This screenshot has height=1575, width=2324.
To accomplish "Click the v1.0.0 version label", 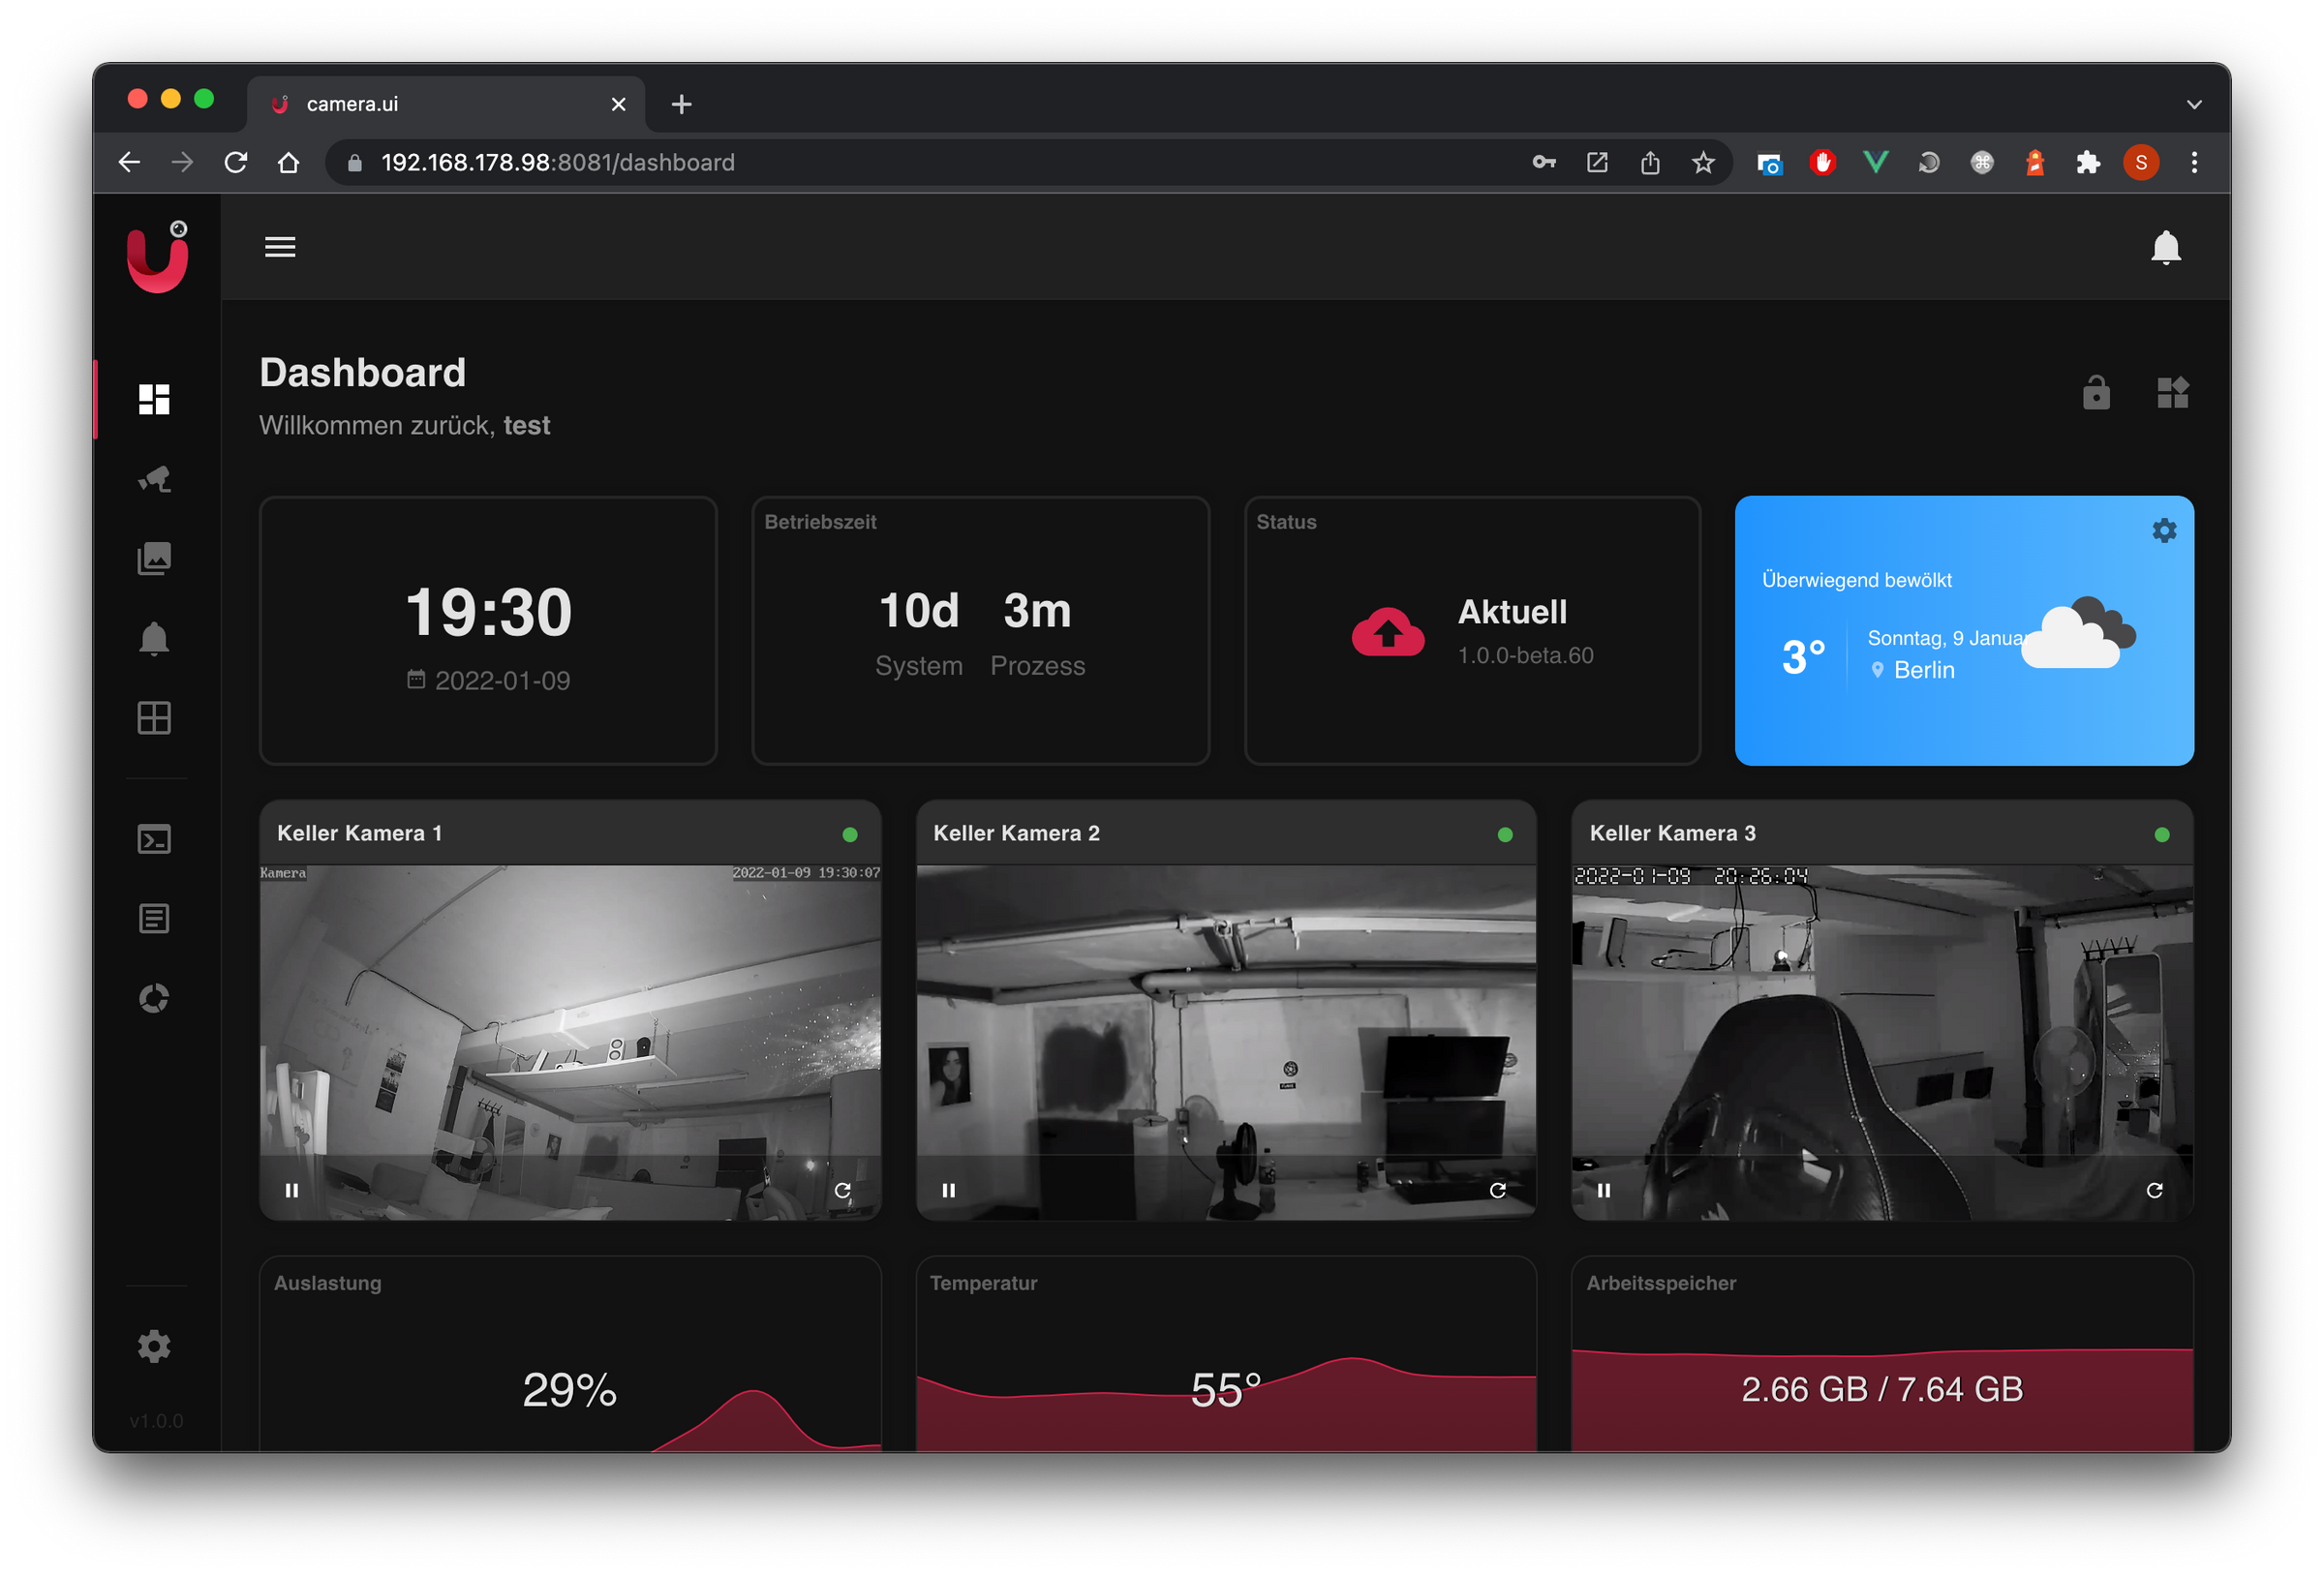I will [156, 1421].
